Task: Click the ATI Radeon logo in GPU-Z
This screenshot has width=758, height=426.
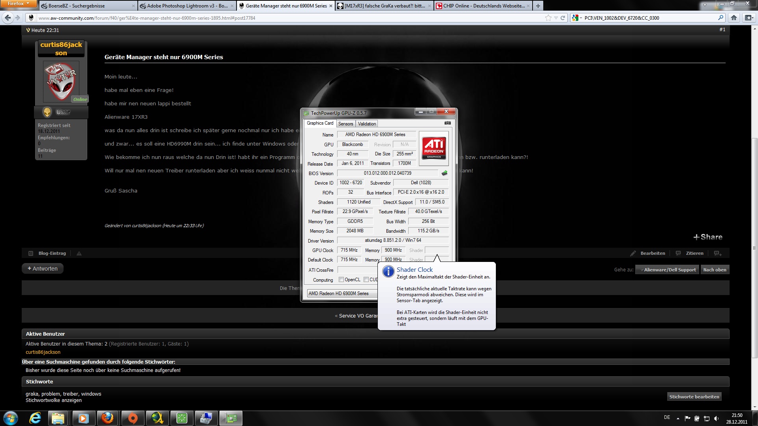Action: point(433,148)
